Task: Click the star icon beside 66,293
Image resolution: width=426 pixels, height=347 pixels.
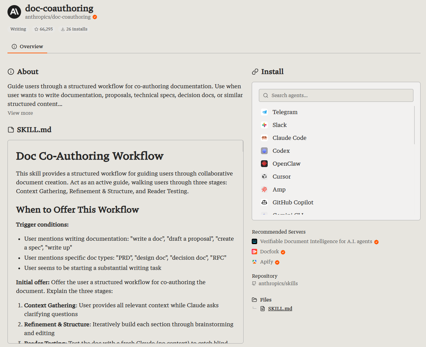Action: [36, 29]
